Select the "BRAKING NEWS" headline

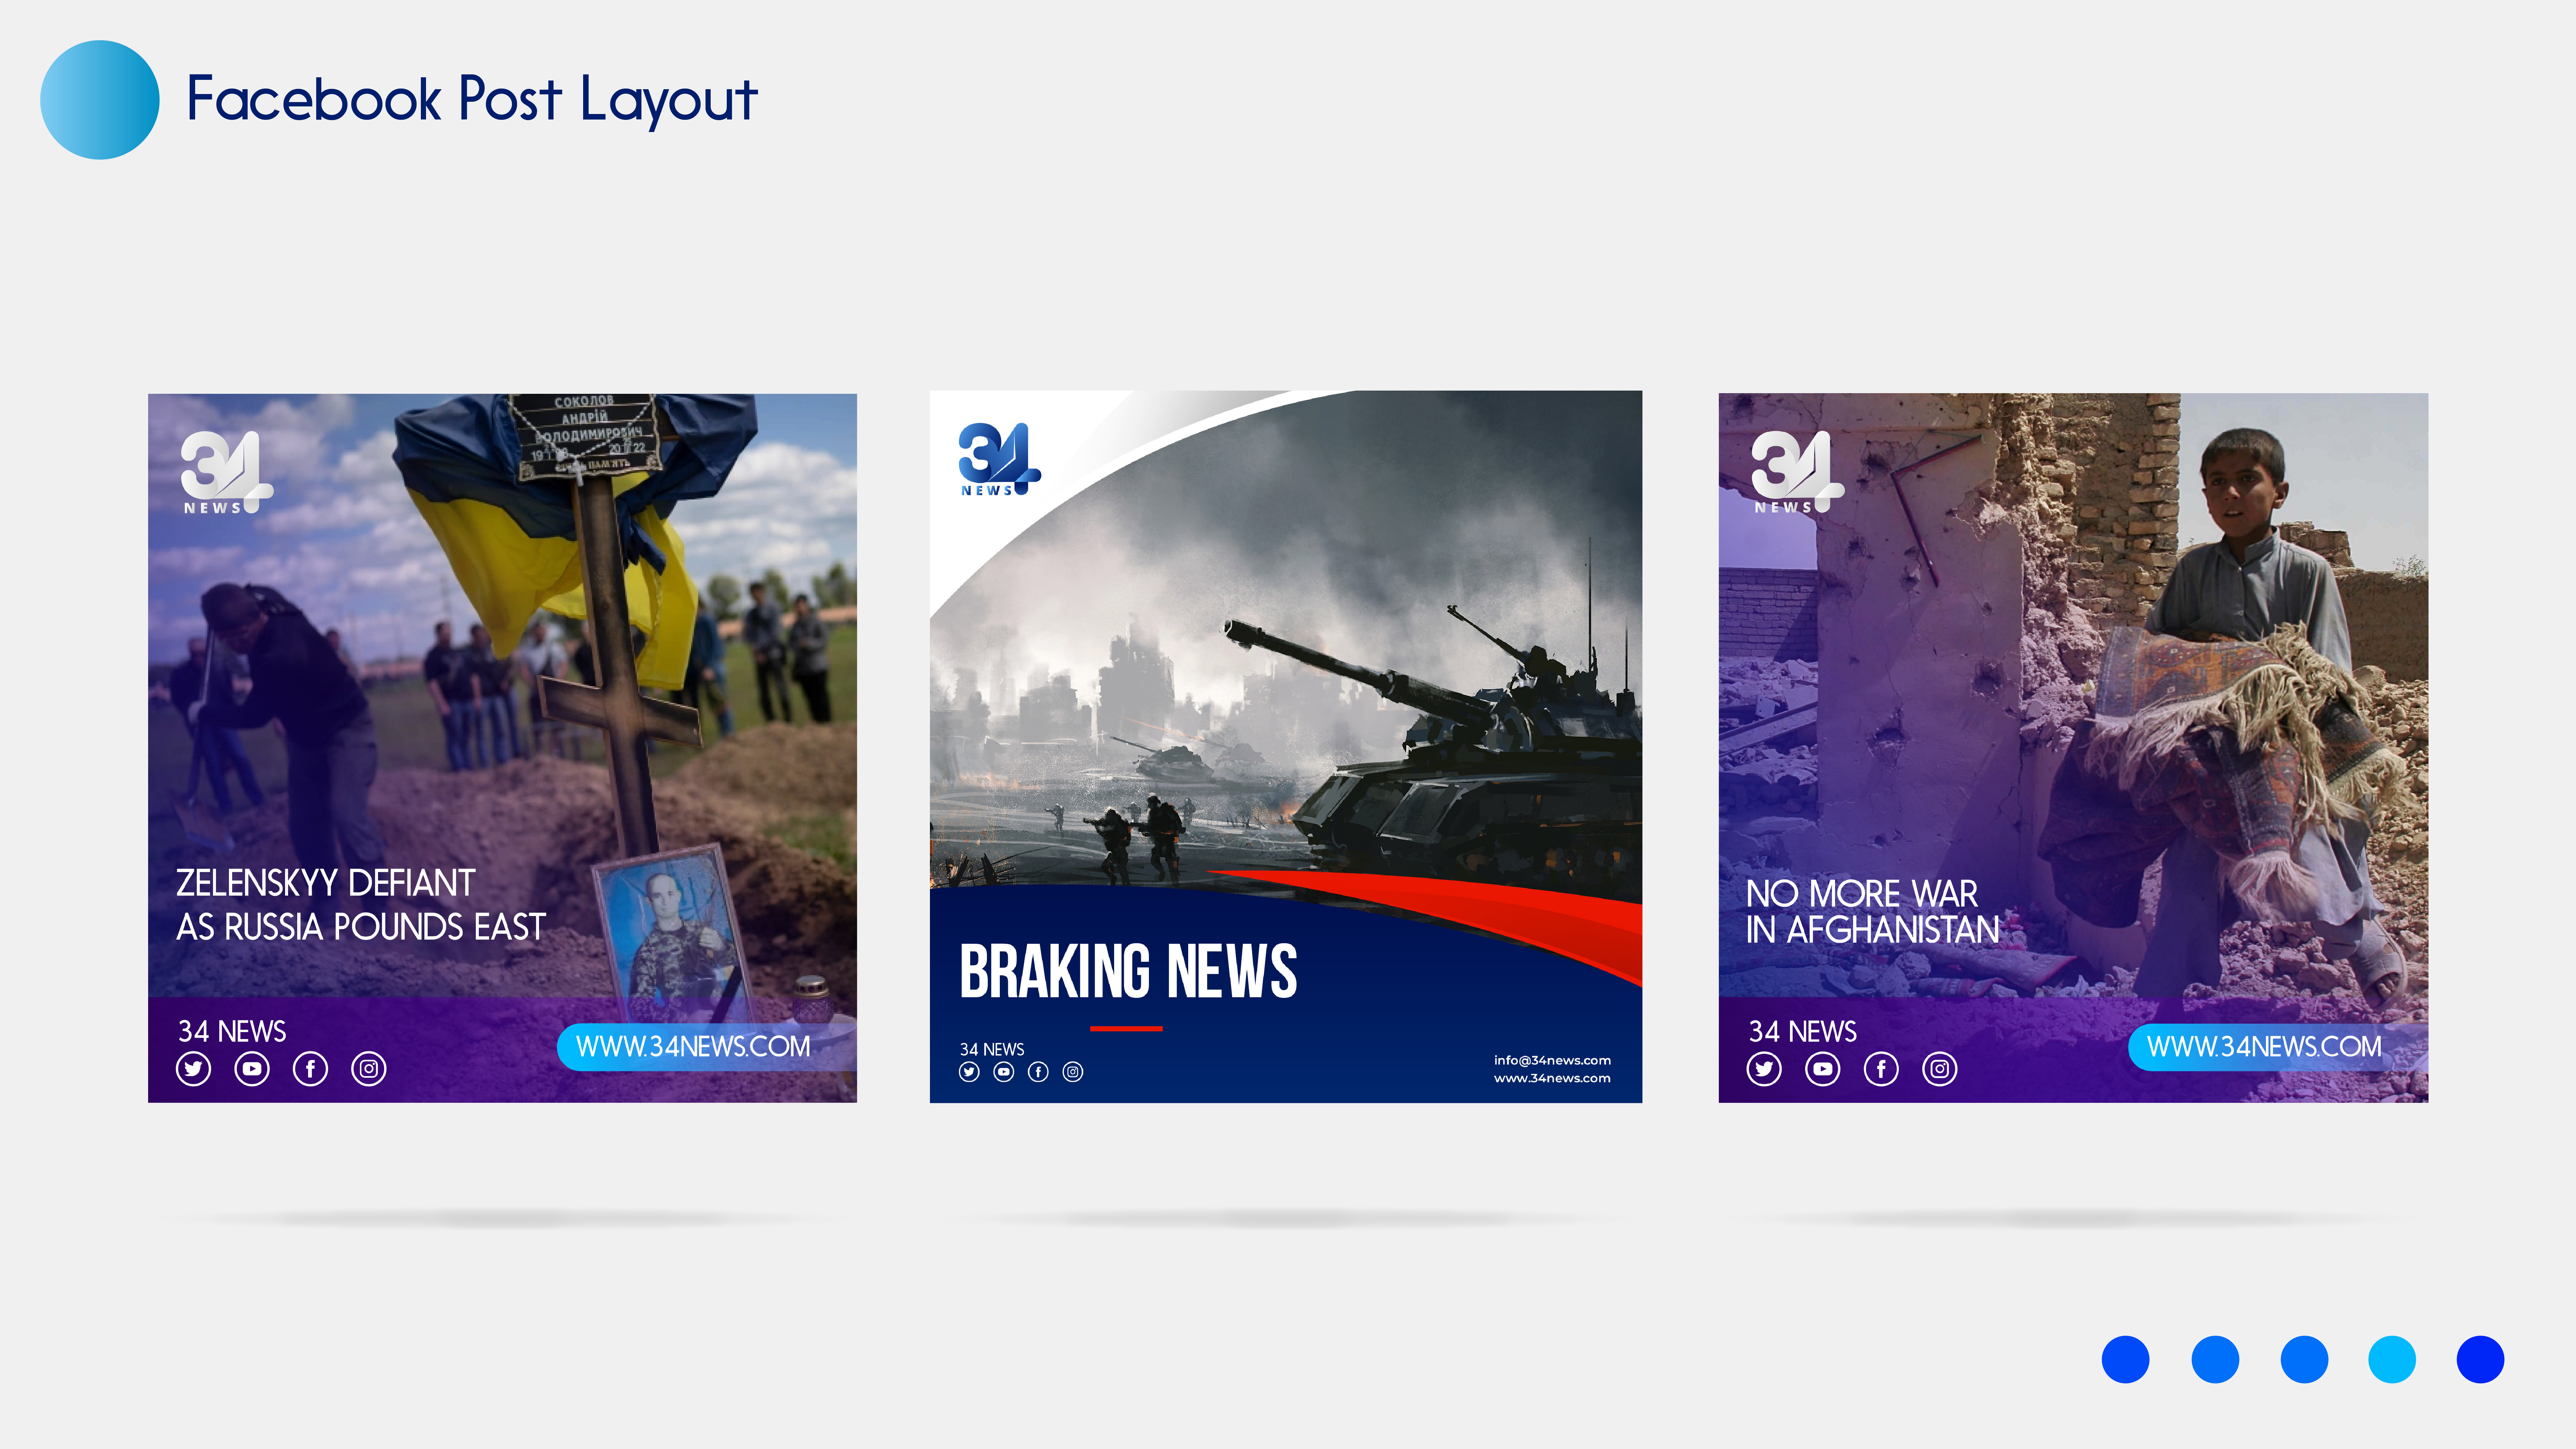[1128, 971]
